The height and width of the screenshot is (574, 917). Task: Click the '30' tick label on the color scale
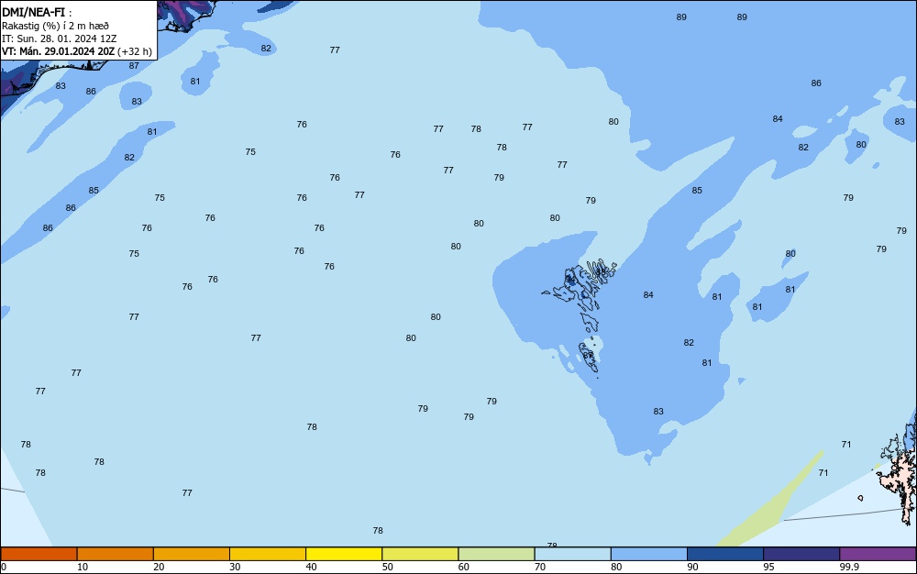(235, 567)
